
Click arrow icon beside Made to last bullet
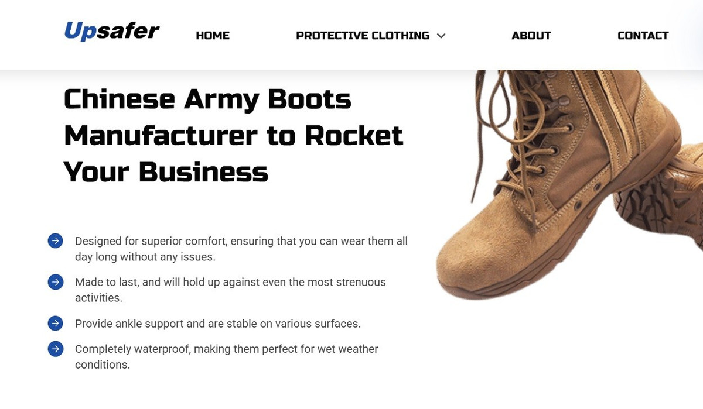click(55, 281)
